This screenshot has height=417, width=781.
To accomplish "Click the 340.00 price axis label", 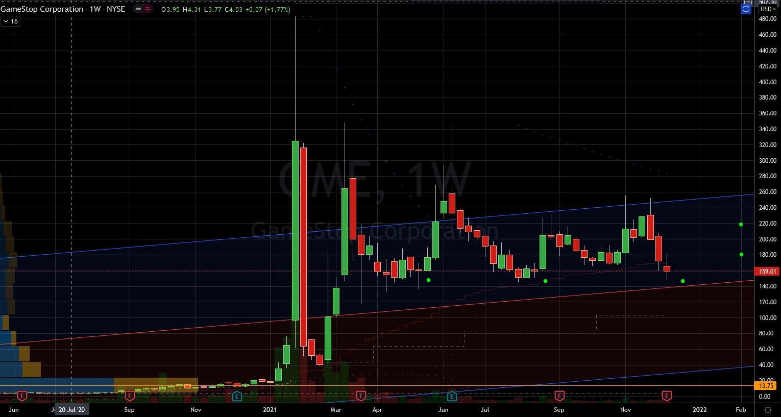I will pos(768,129).
